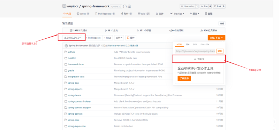Open the spring-core folder icon

pyautogui.click(x=66, y=120)
